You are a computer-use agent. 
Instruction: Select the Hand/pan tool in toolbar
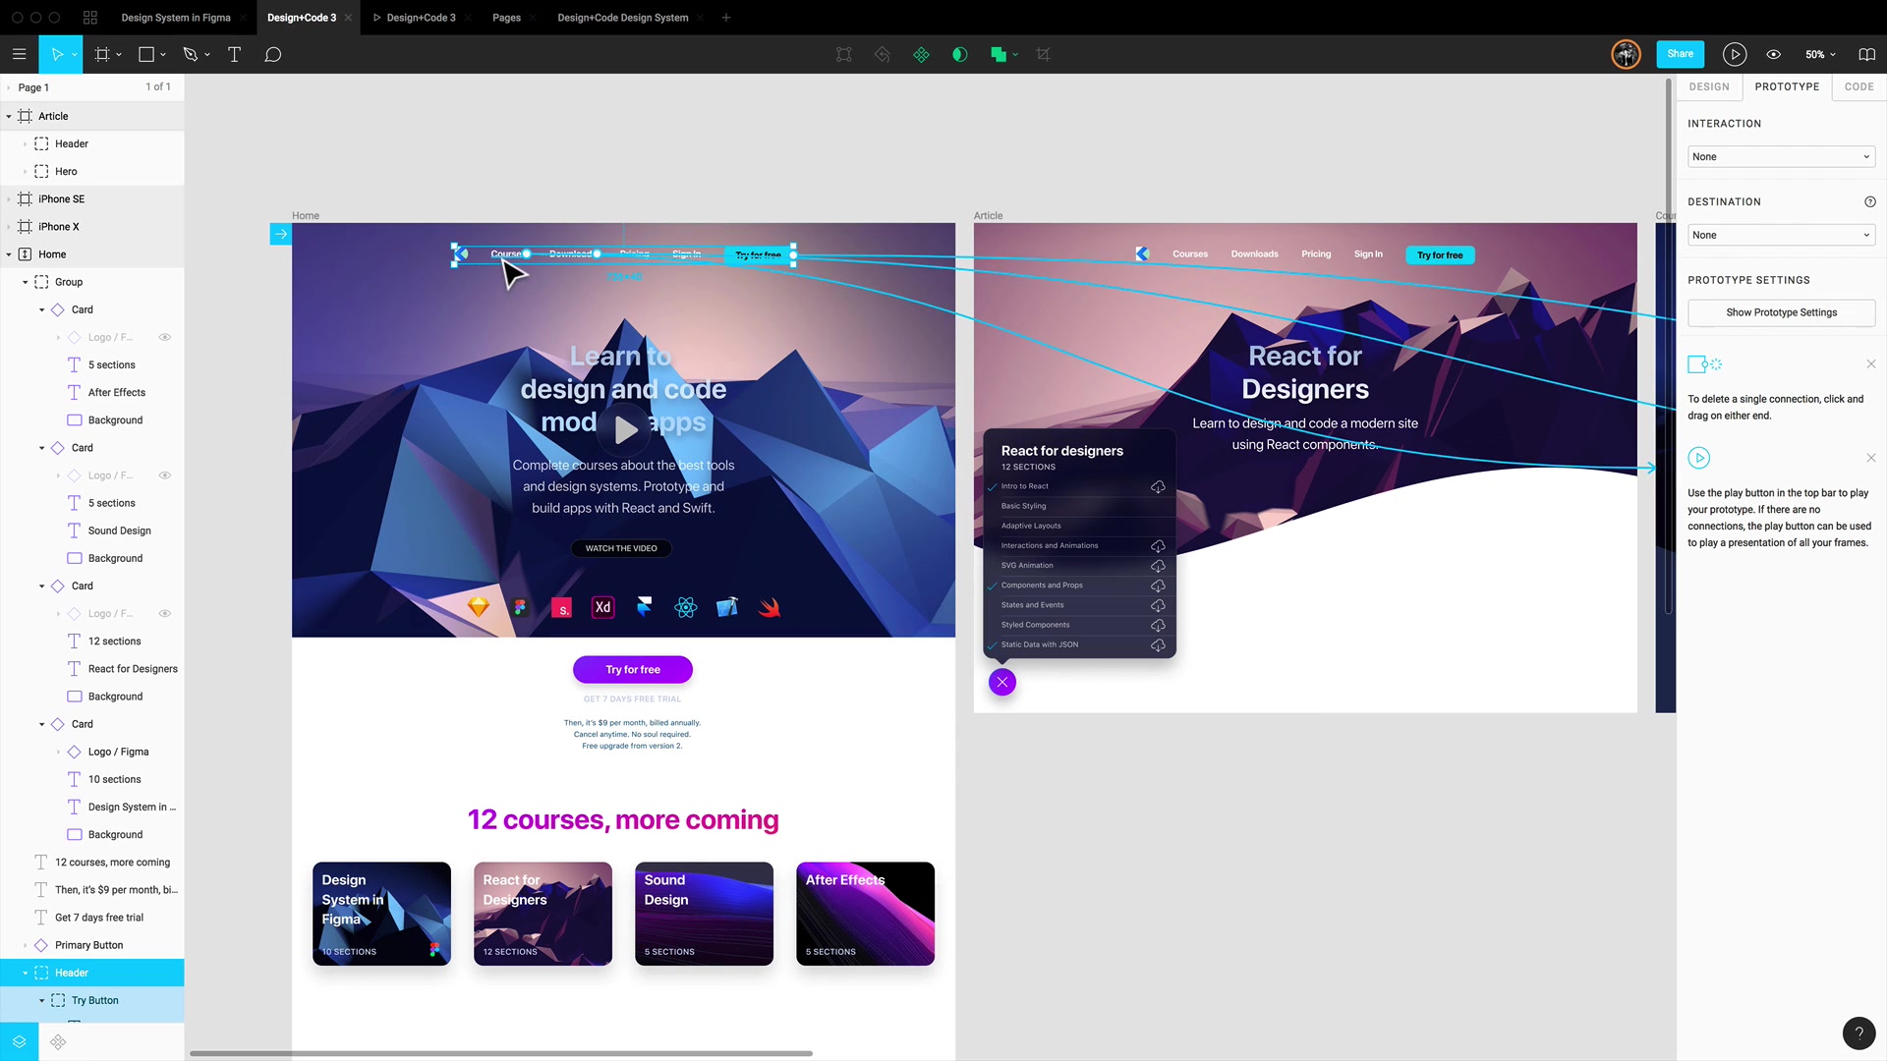coord(74,54)
